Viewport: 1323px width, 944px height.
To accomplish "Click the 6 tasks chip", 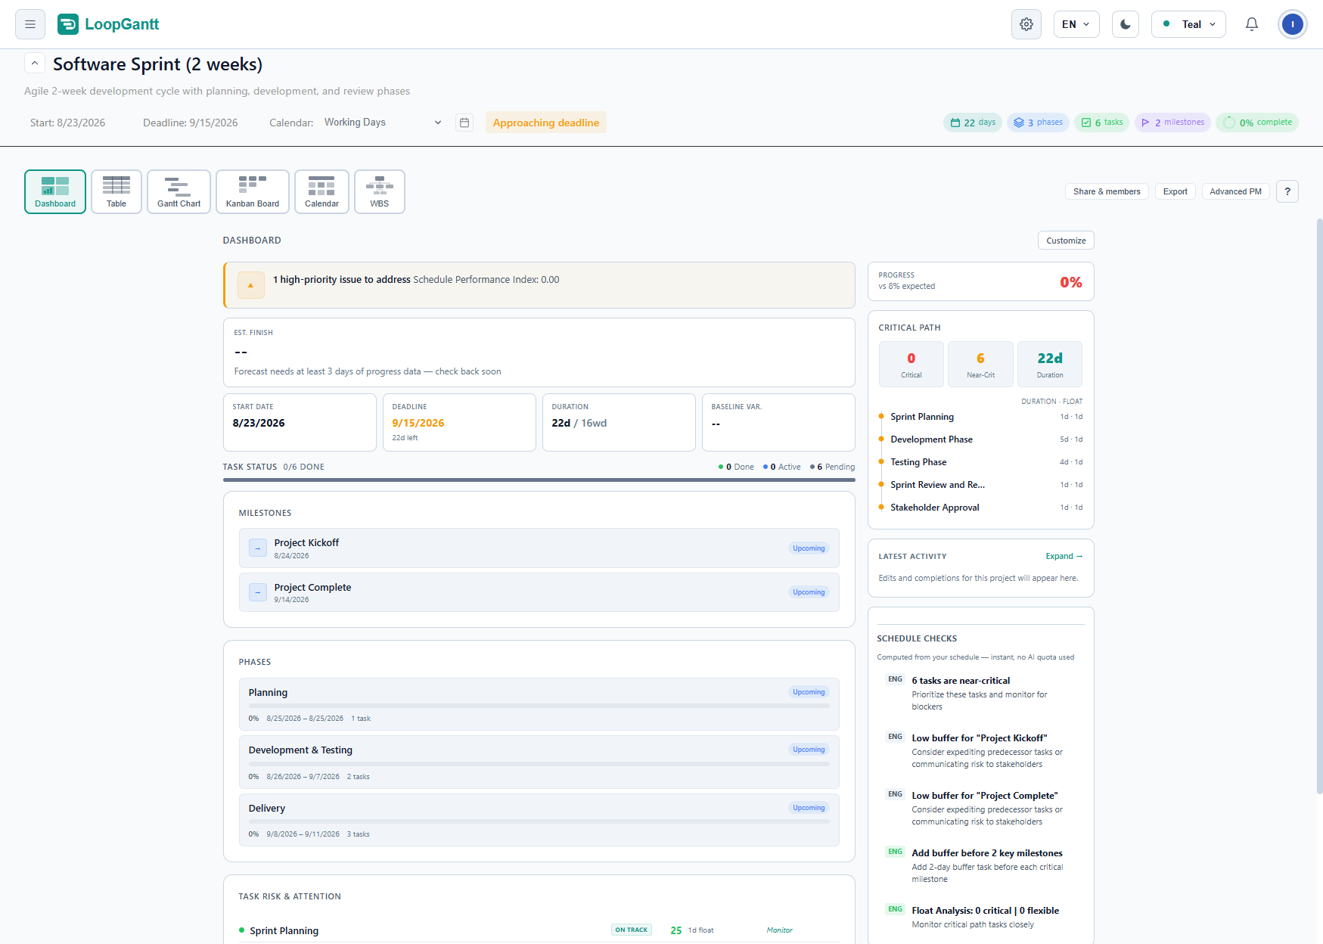I will (1102, 123).
